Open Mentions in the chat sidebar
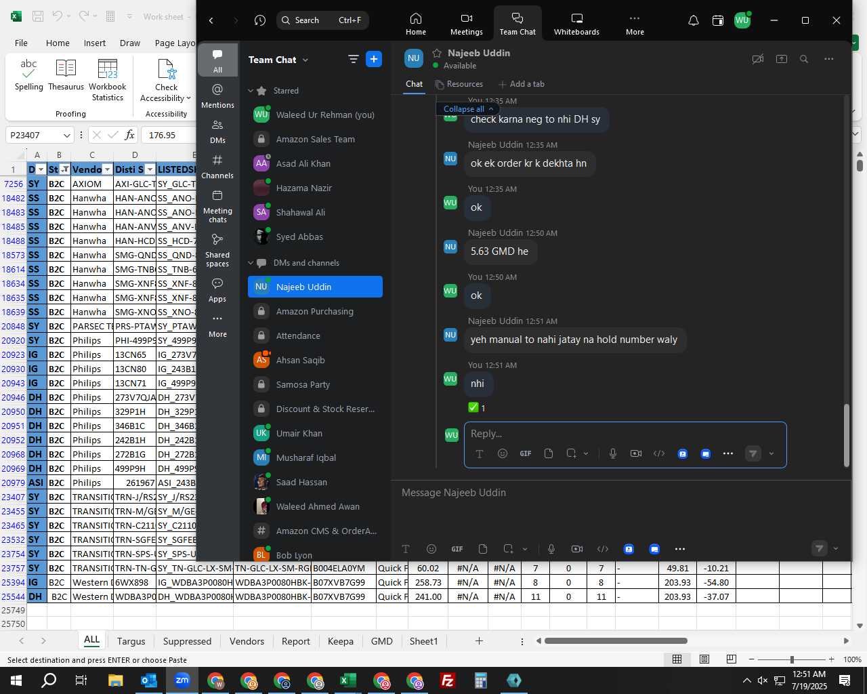The width and height of the screenshot is (867, 694). click(217, 96)
